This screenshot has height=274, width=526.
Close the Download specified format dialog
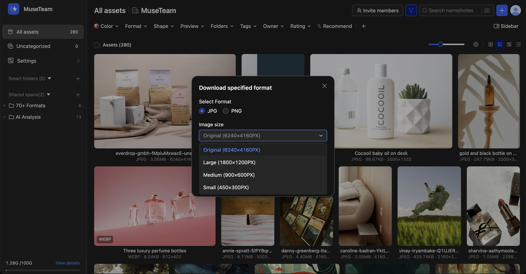click(x=325, y=86)
